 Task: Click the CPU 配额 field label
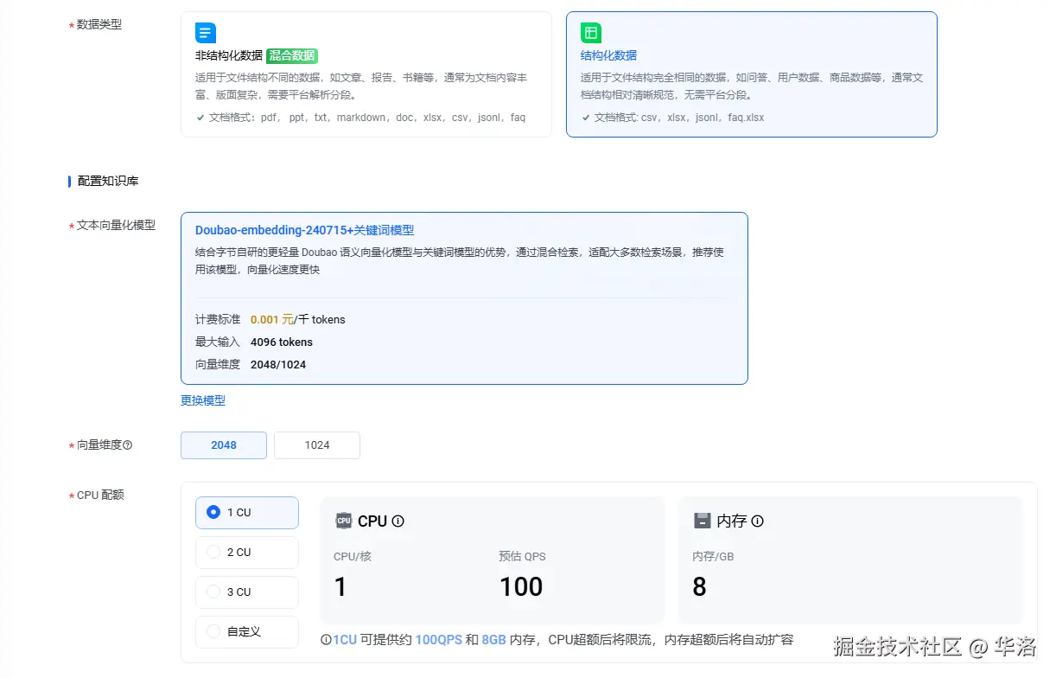click(100, 496)
